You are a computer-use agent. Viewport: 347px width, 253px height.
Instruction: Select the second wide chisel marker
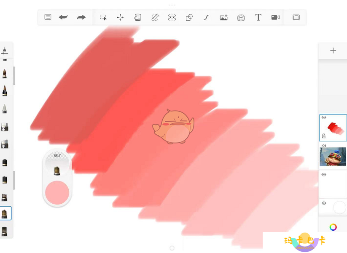[x=4, y=144]
